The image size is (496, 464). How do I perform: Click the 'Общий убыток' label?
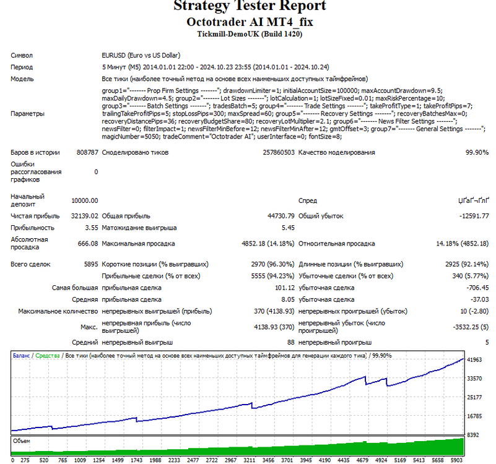coord(321,216)
